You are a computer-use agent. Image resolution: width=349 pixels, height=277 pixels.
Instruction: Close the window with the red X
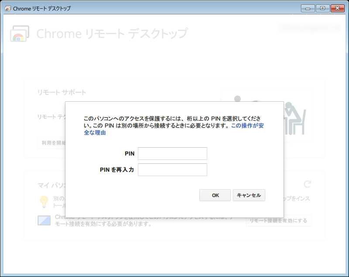click(x=337, y=8)
